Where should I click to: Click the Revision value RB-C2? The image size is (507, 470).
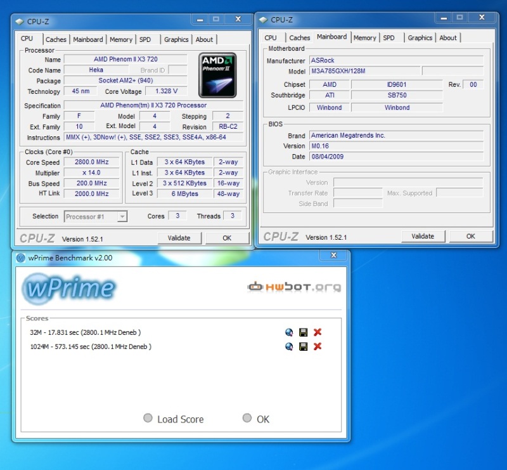point(228,127)
